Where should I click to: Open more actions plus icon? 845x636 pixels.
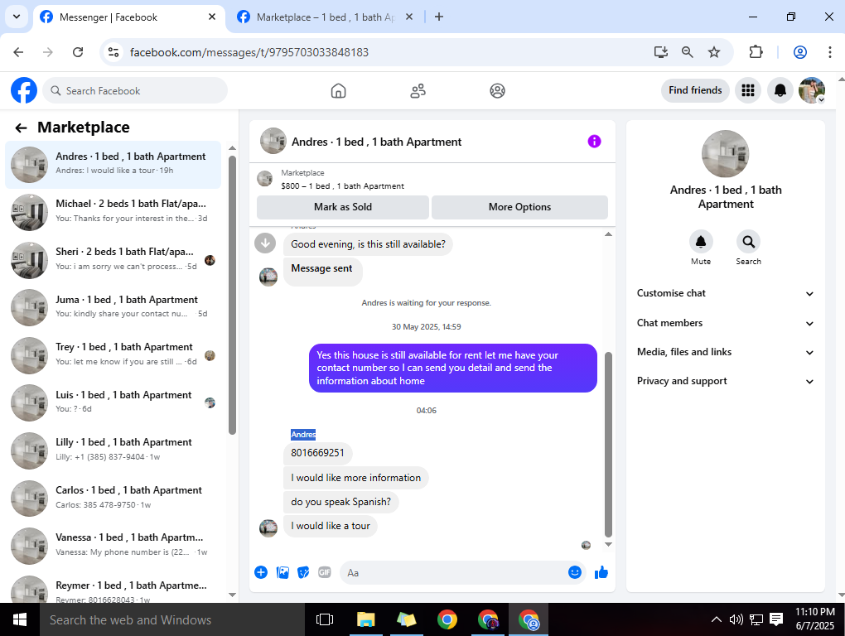pos(261,572)
